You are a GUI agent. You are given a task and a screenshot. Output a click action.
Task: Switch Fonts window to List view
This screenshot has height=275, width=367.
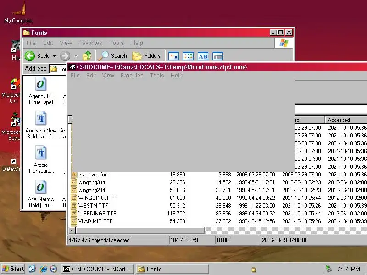coord(188,56)
